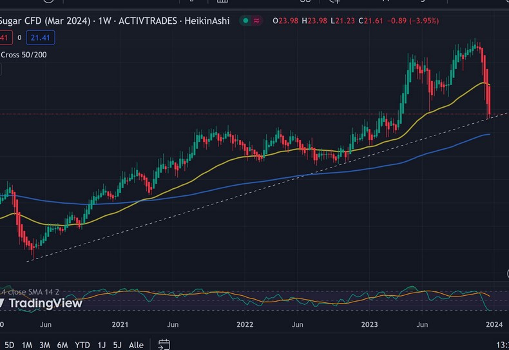This screenshot has width=509, height=350.
Task: Click the red sell price button
Action: click(x=6, y=37)
